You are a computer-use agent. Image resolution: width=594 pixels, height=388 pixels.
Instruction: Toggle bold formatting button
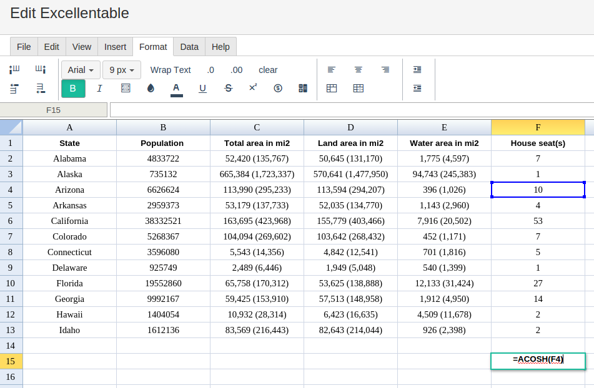click(73, 89)
